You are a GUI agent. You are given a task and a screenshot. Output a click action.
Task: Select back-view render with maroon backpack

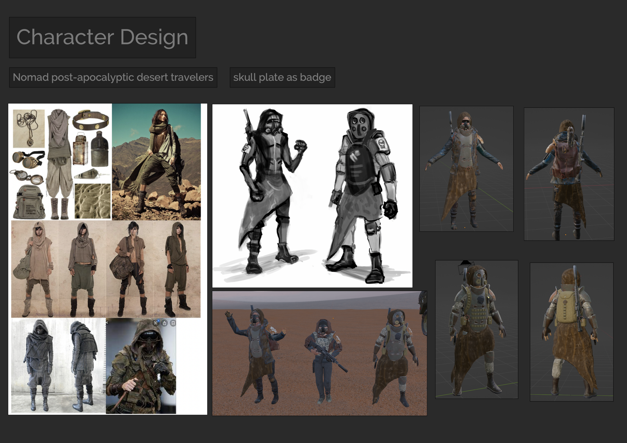(569, 174)
